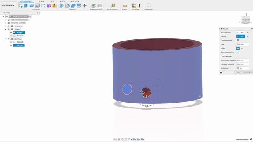The image size is (253, 142).
Task: Click the orbit icon in bottom navigation bar
Action: [x=115, y=139]
